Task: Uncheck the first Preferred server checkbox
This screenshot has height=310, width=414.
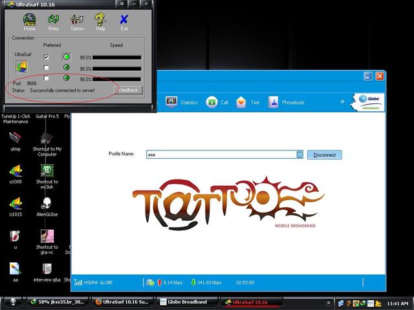Action: point(46,57)
